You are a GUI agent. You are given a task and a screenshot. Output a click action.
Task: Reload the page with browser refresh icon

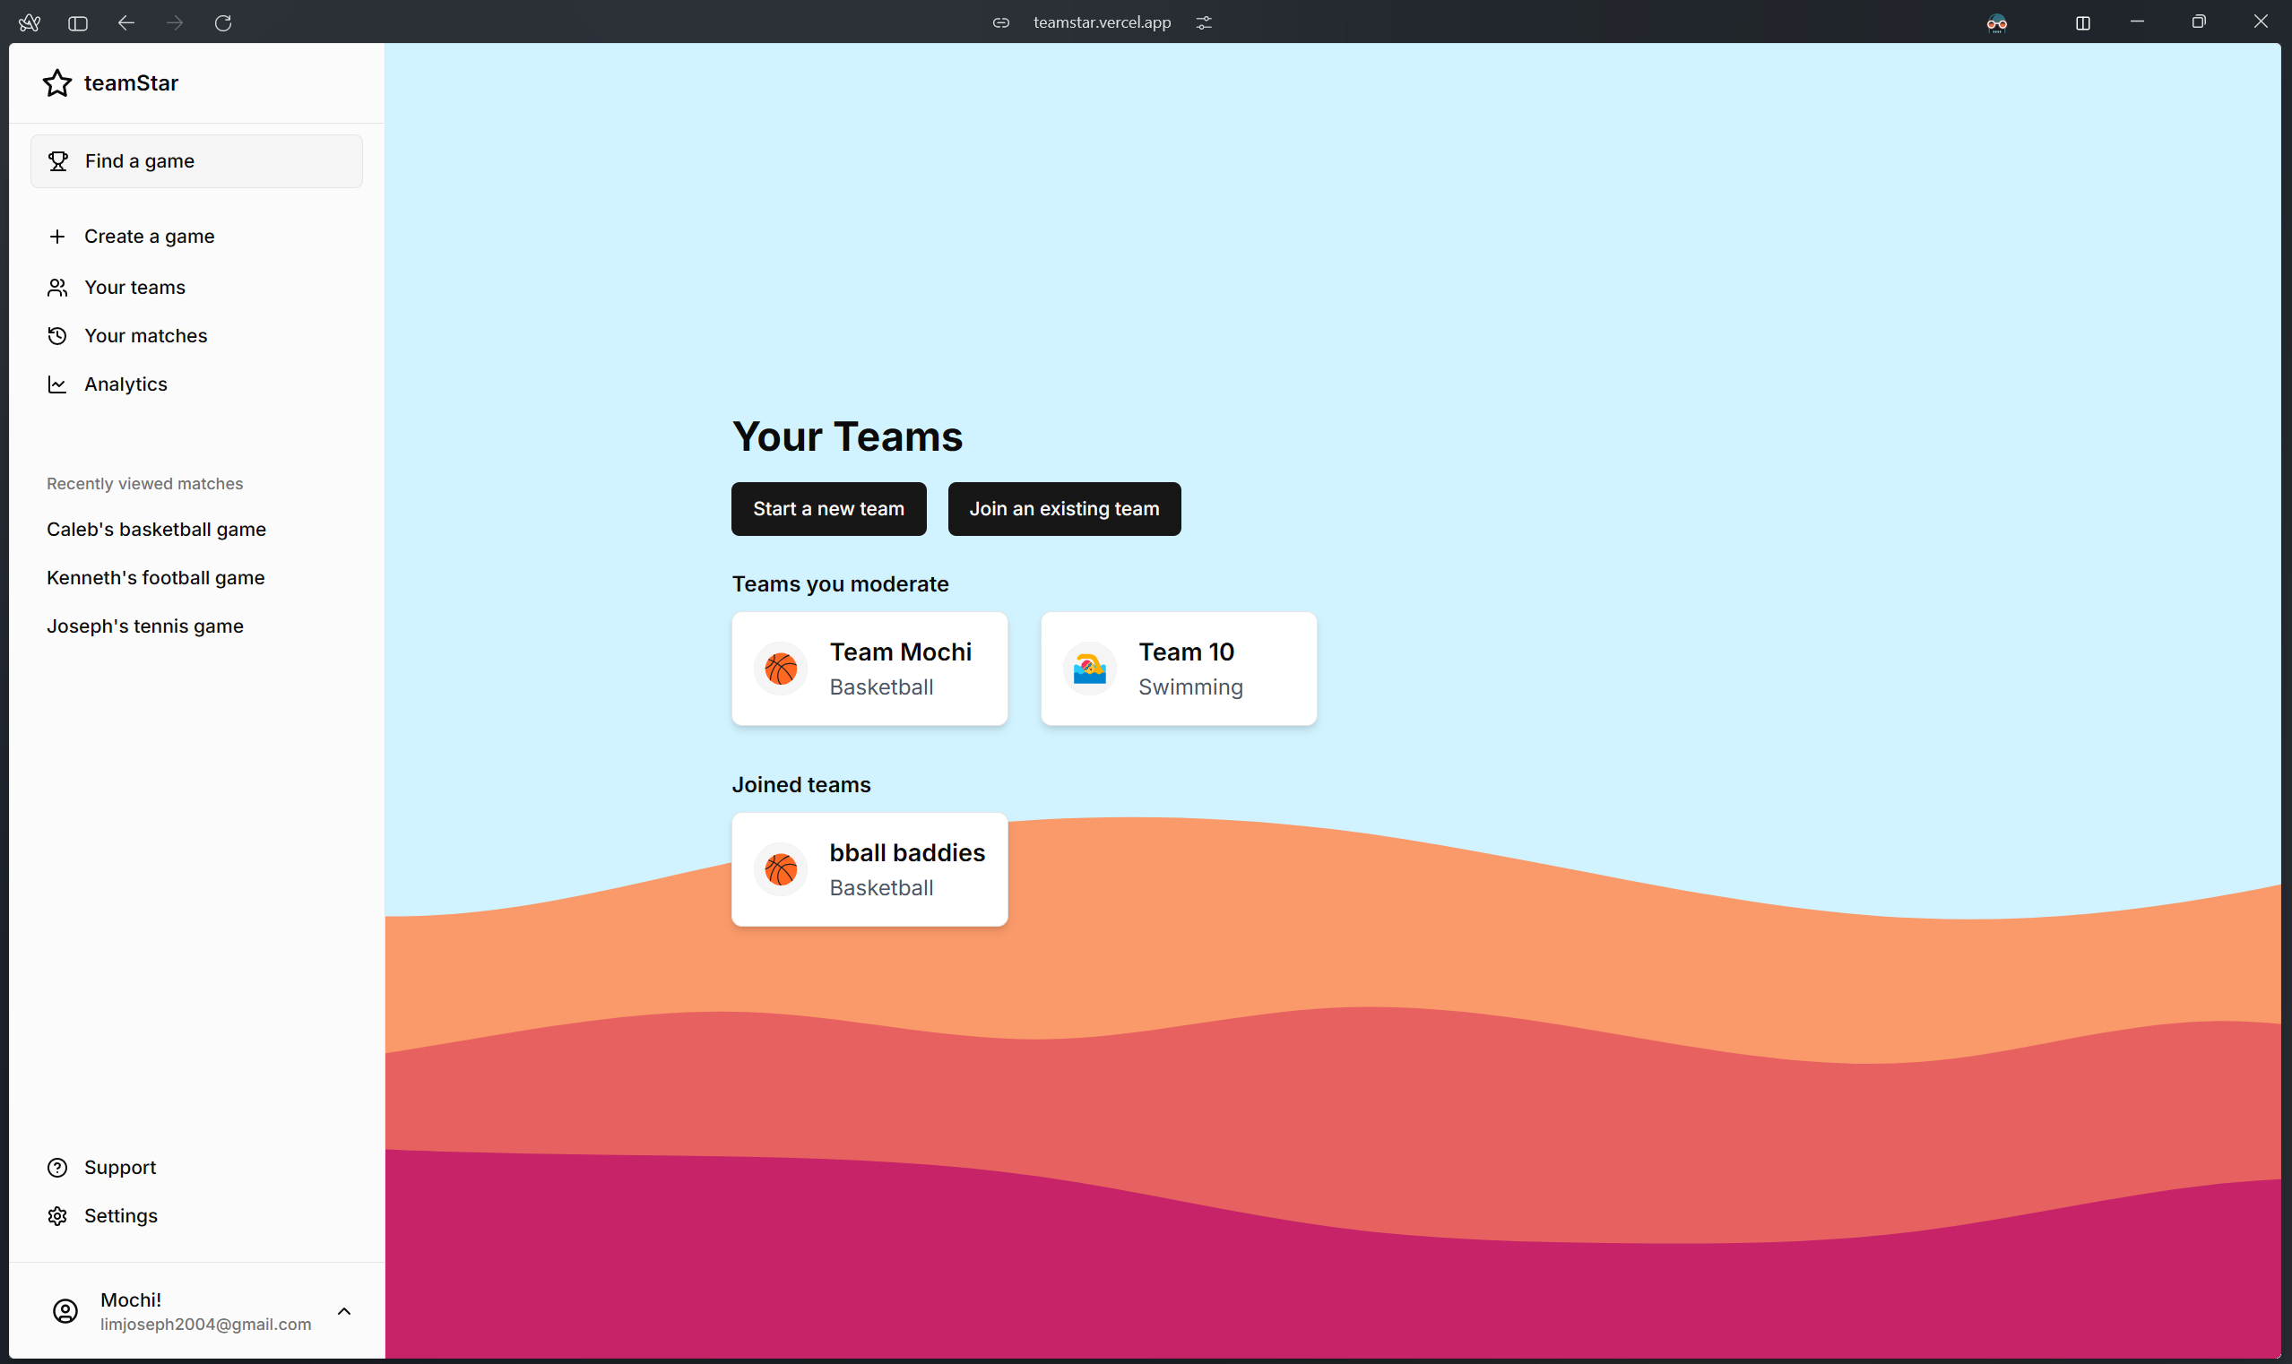tap(223, 23)
